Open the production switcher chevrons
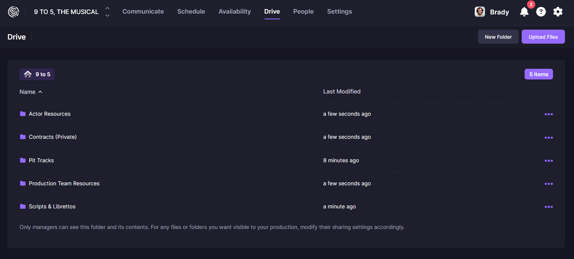Image resolution: width=574 pixels, height=259 pixels. pos(107,12)
